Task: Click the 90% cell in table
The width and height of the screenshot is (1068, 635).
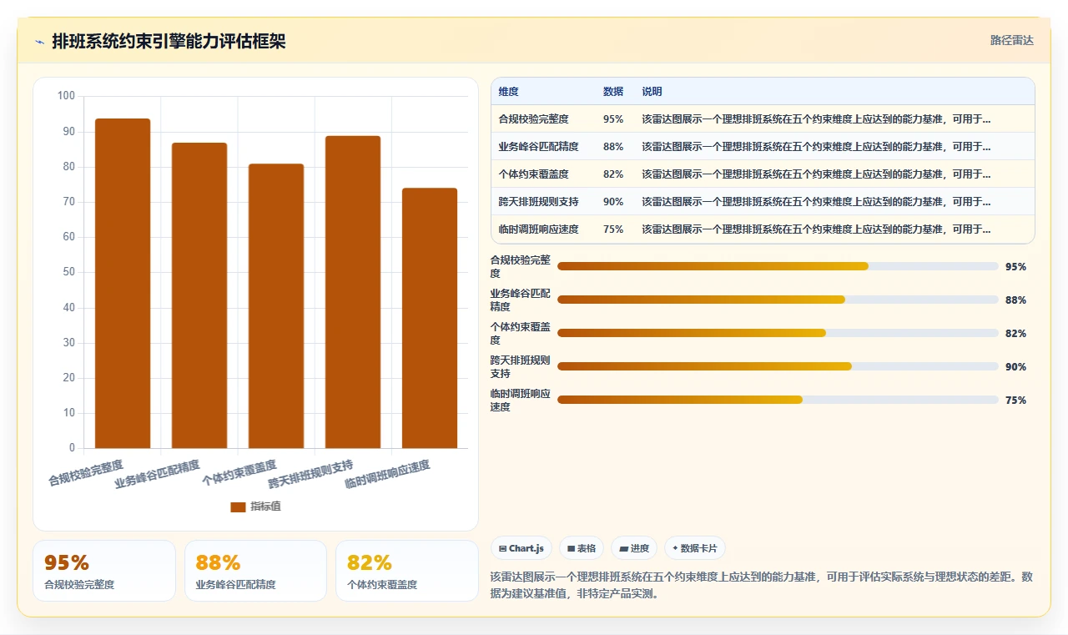Action: point(613,202)
